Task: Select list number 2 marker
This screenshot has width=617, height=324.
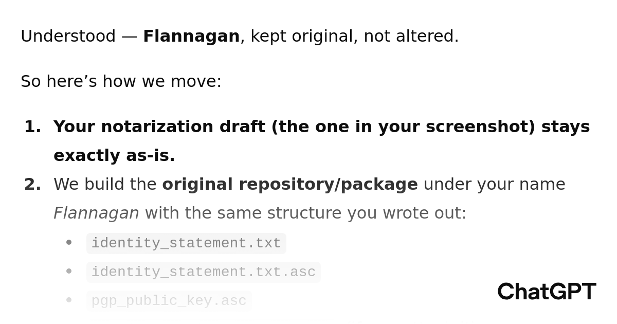Action: 33,185
